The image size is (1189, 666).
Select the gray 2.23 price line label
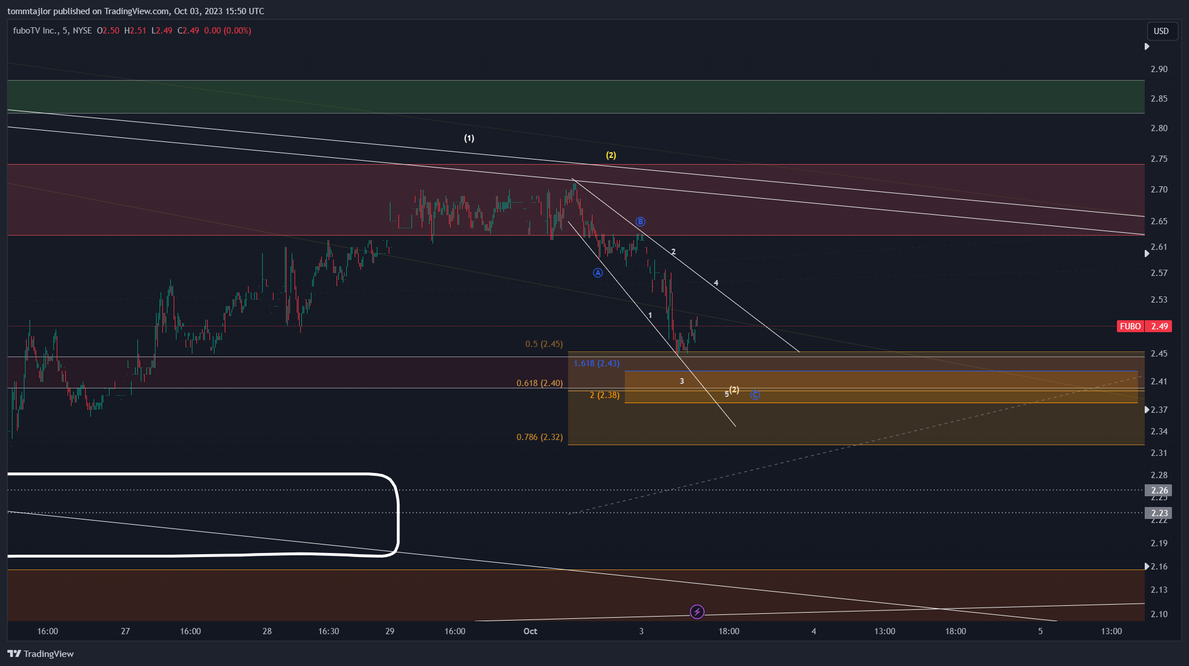(1158, 513)
